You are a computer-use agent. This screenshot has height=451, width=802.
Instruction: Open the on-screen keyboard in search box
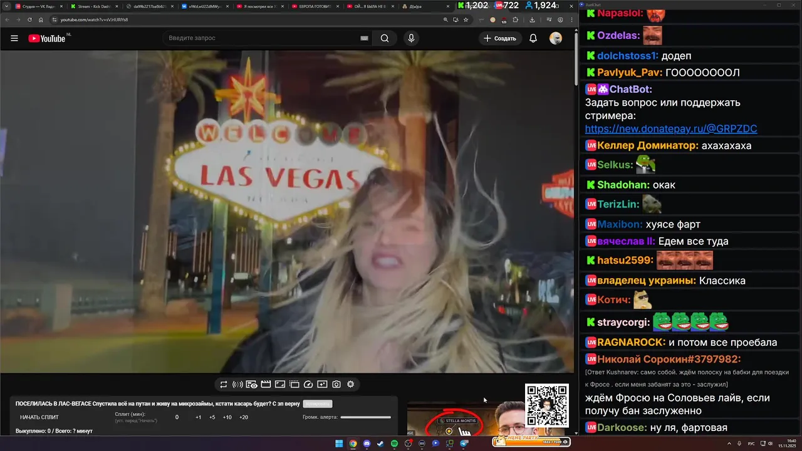pyautogui.click(x=364, y=38)
